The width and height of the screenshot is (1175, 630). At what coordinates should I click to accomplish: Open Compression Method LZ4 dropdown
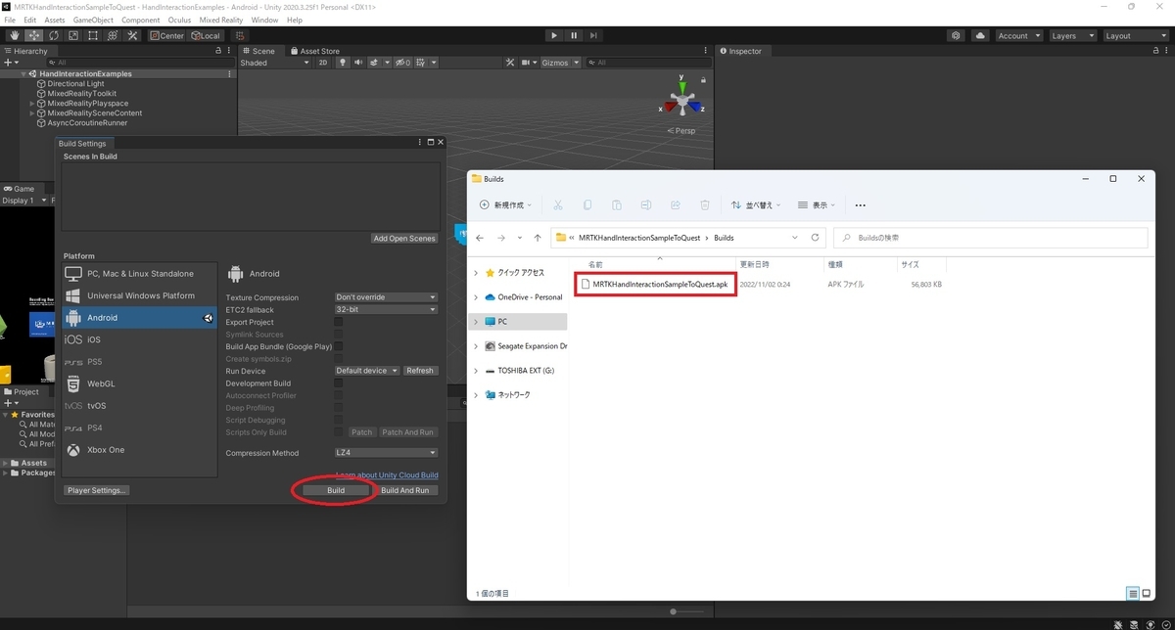pos(386,453)
